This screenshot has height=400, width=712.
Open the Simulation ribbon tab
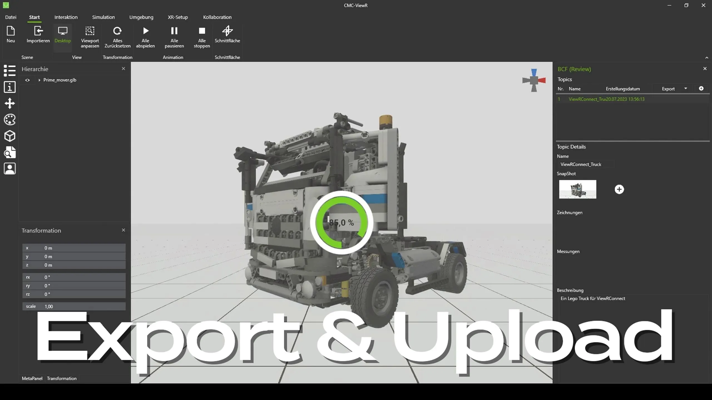click(x=103, y=17)
